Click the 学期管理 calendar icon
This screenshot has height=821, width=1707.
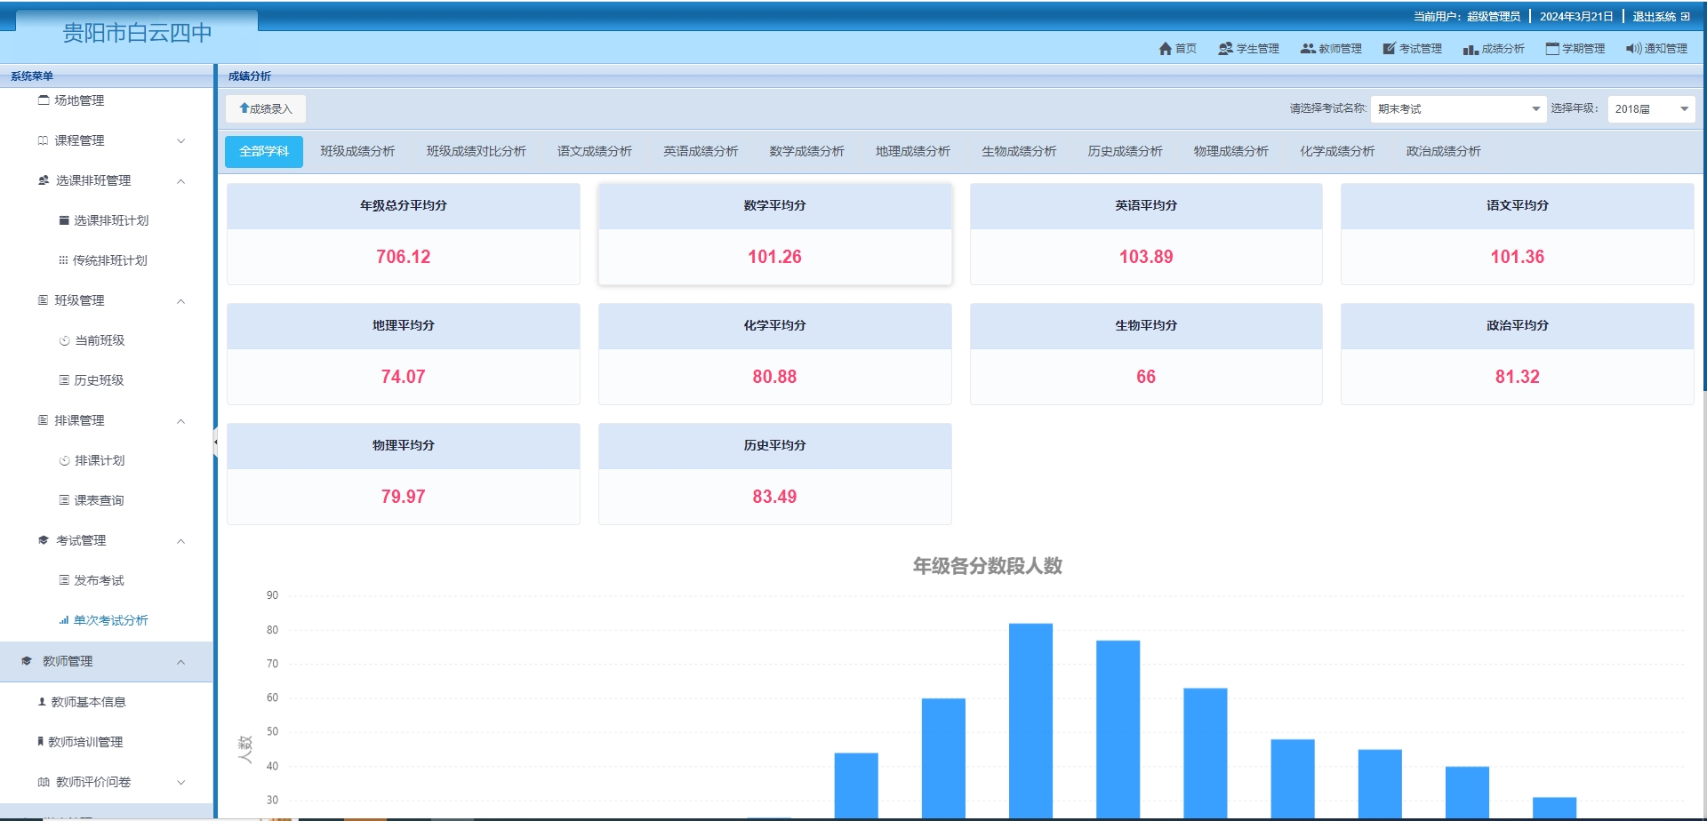click(1552, 49)
